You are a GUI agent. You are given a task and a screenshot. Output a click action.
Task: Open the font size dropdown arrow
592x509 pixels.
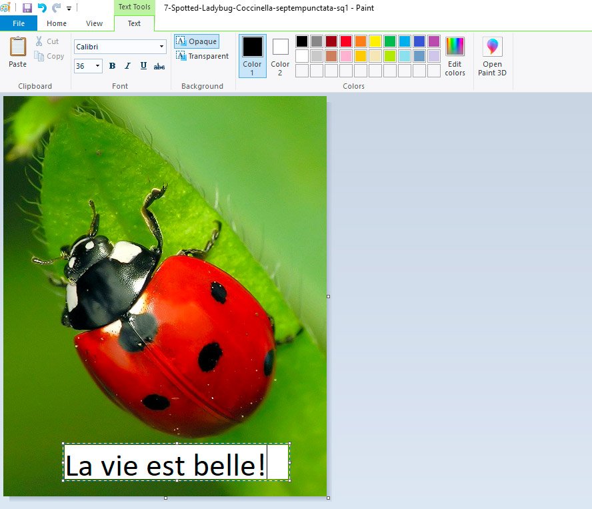[x=97, y=66]
